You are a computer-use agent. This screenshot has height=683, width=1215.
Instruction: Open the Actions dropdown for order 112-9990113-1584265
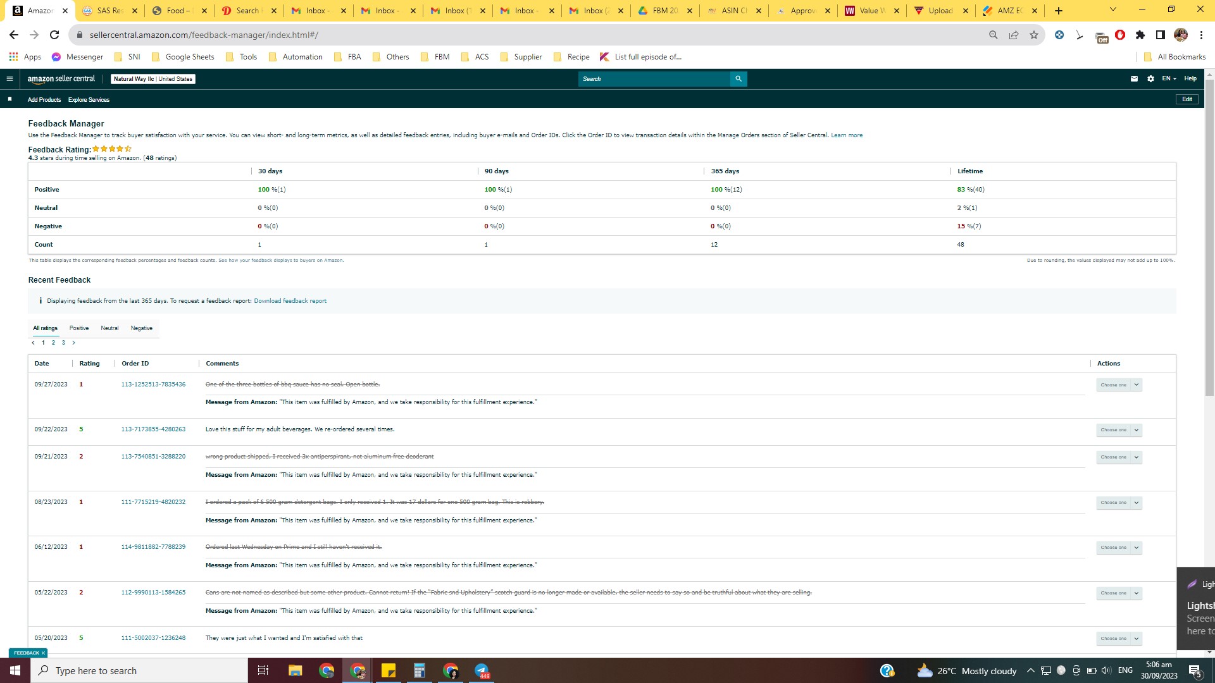(1119, 593)
